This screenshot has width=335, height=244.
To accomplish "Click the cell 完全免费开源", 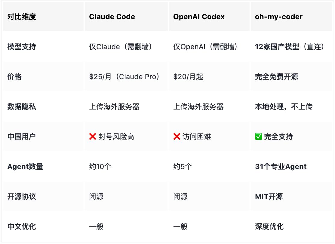I will [x=276, y=77].
